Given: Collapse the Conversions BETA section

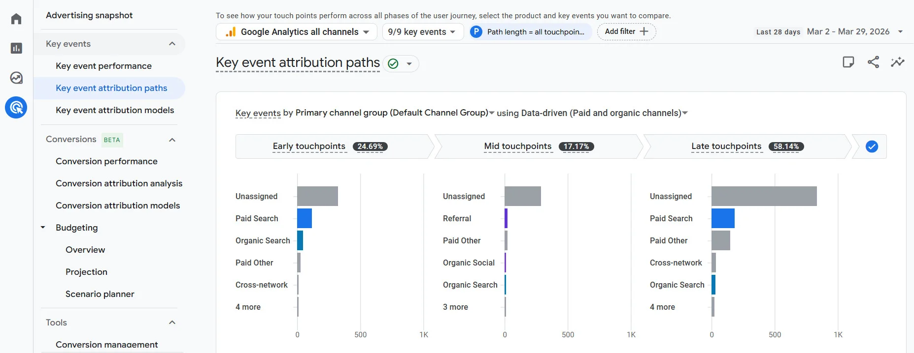Looking at the screenshot, I should pos(172,140).
